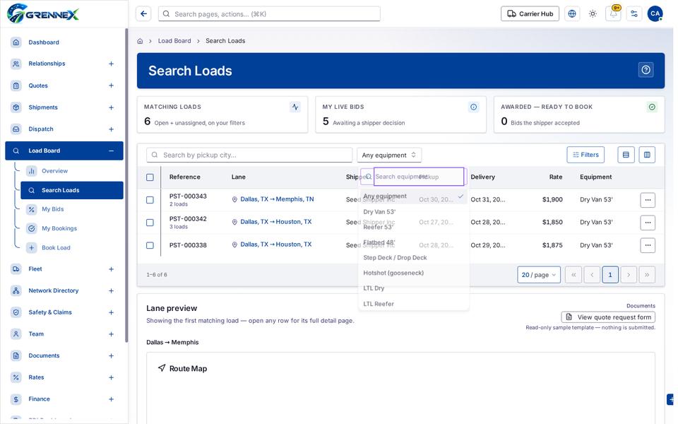Check the PST-000338 row checkbox
The image size is (678, 424).
click(x=150, y=245)
